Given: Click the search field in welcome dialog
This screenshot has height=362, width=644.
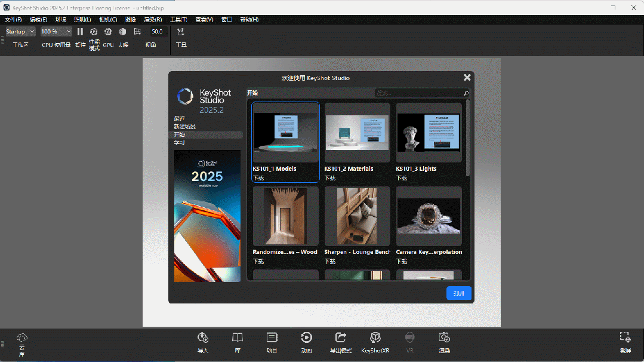Looking at the screenshot, I should [419, 93].
